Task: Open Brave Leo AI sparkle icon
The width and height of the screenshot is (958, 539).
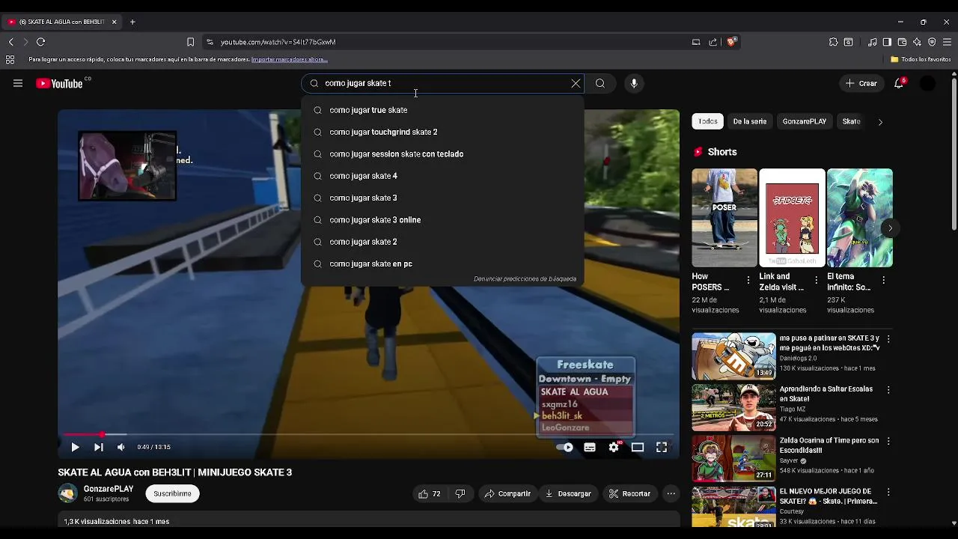Action: pos(917,42)
